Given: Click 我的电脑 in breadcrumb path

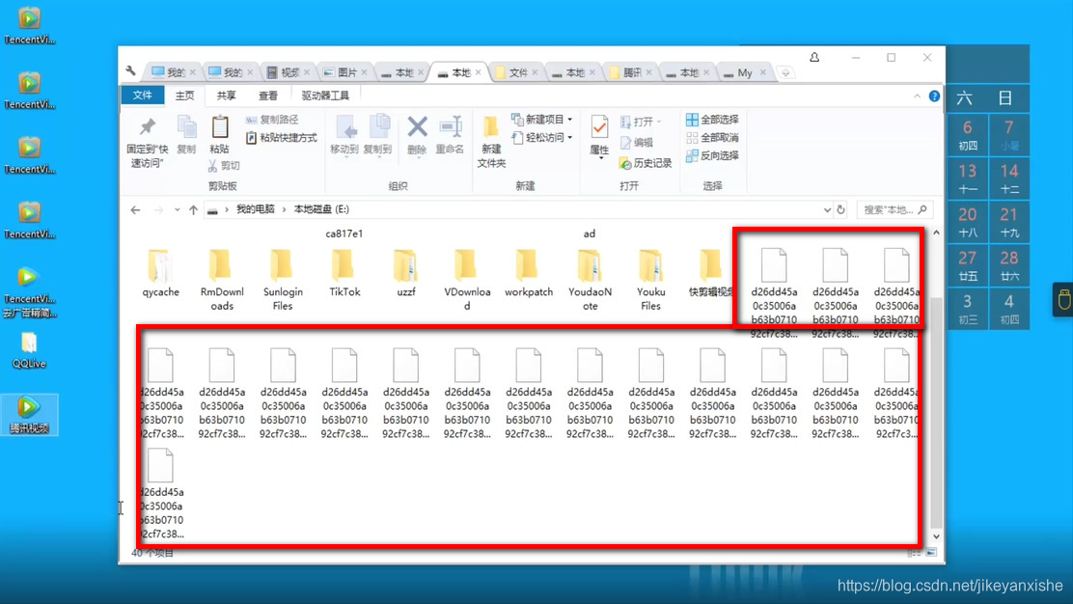Looking at the screenshot, I should coord(256,209).
